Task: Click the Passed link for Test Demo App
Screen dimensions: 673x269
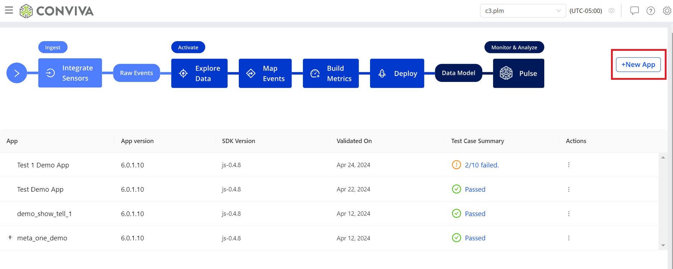Action: [475, 189]
